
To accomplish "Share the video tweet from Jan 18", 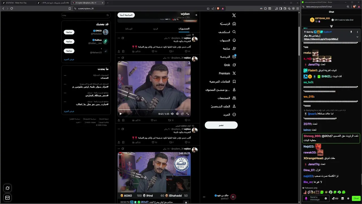I will point(119,120).
